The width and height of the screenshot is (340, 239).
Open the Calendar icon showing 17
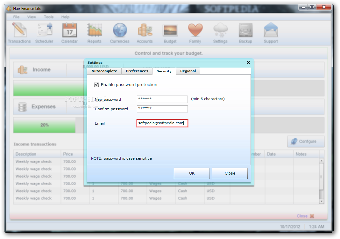[69, 33]
